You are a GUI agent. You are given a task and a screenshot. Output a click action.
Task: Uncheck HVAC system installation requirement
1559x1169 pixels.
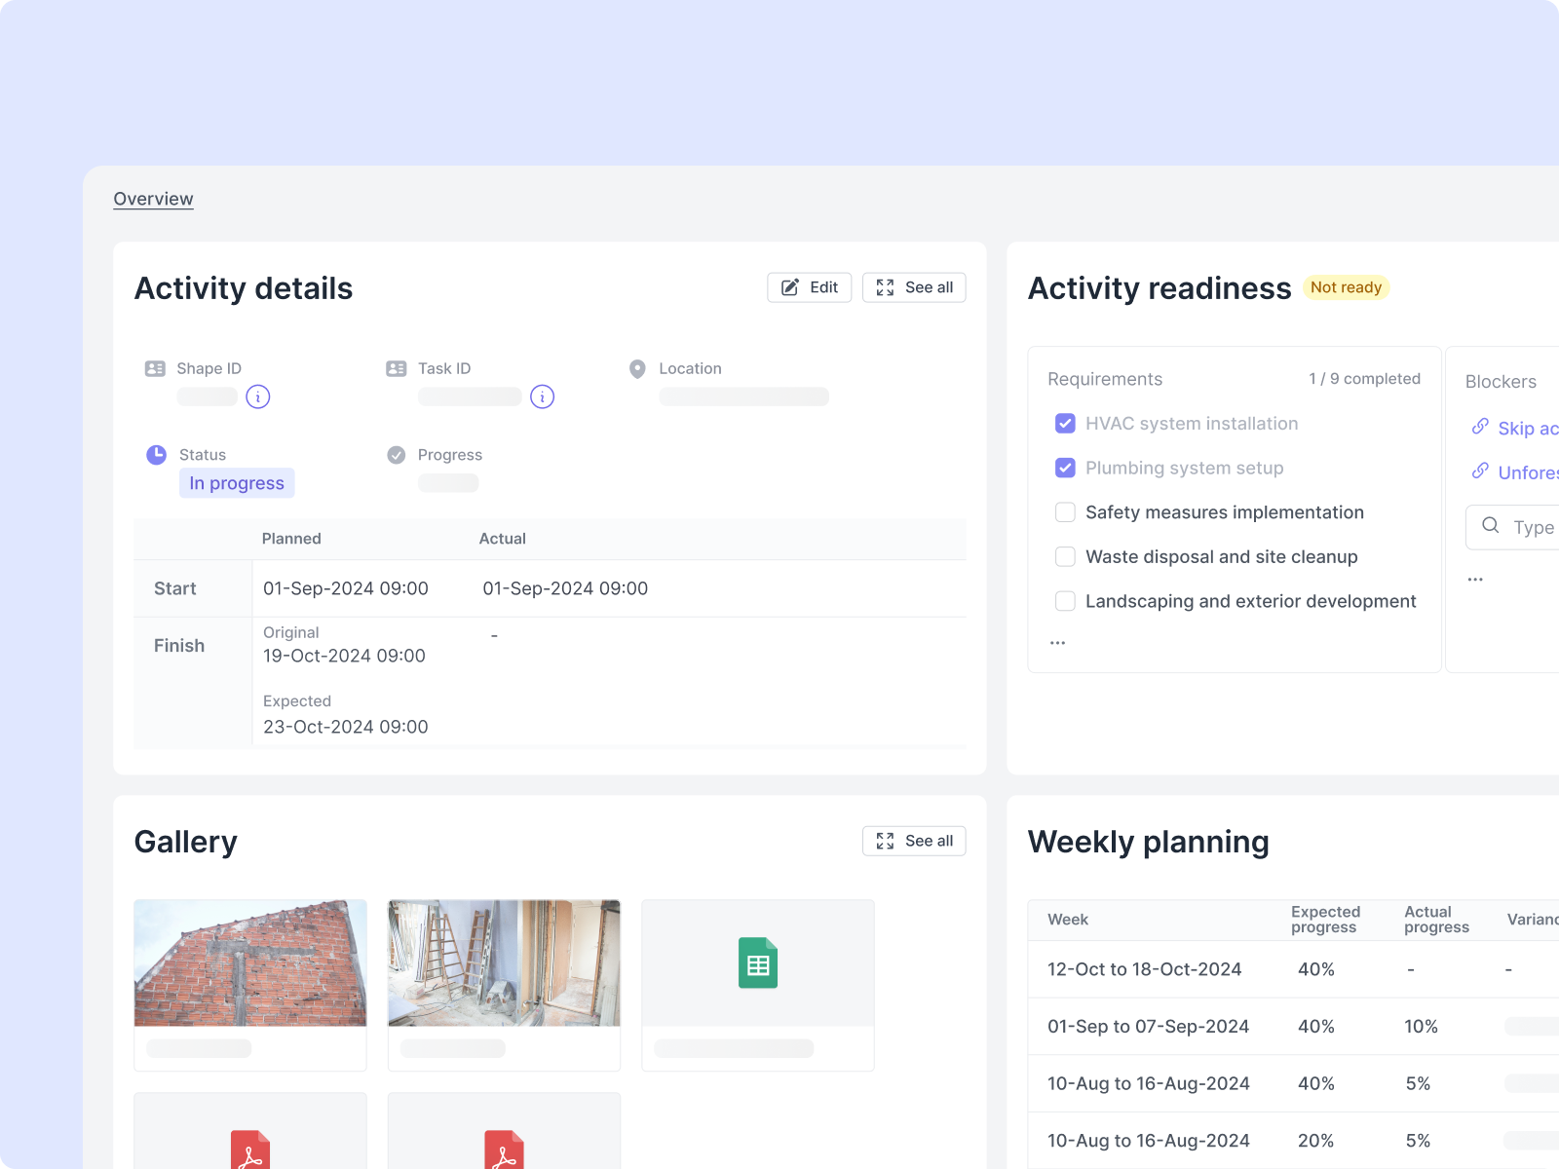coord(1065,424)
